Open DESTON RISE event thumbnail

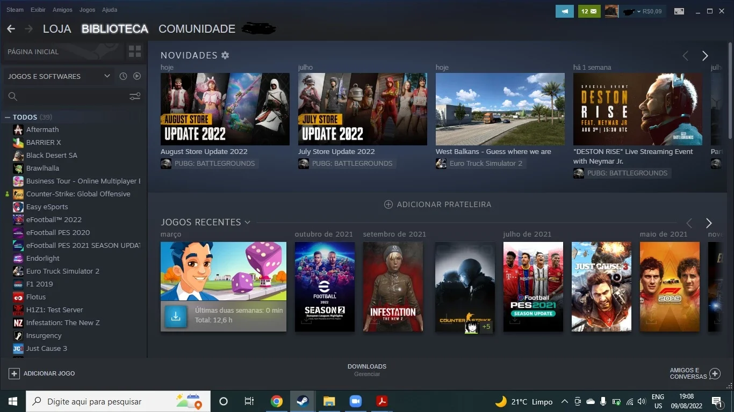638,109
